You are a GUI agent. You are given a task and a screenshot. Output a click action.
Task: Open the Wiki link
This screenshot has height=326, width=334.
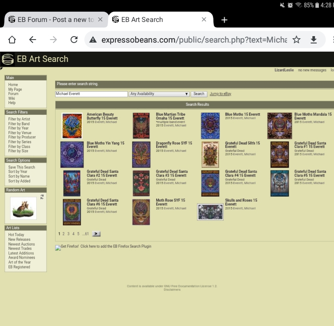(12, 98)
